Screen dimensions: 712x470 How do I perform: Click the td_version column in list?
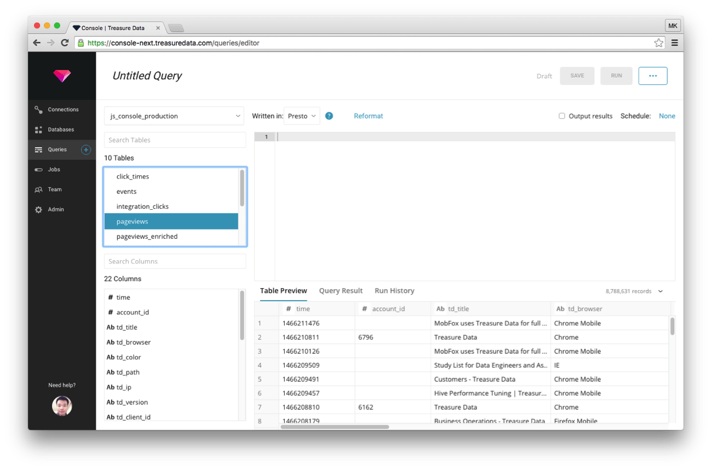pos(171,402)
